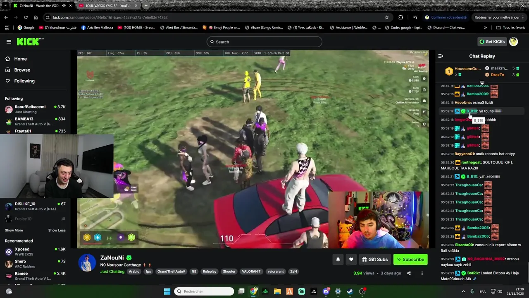
Task: Open the Kick hamburger menu
Action: [9, 42]
